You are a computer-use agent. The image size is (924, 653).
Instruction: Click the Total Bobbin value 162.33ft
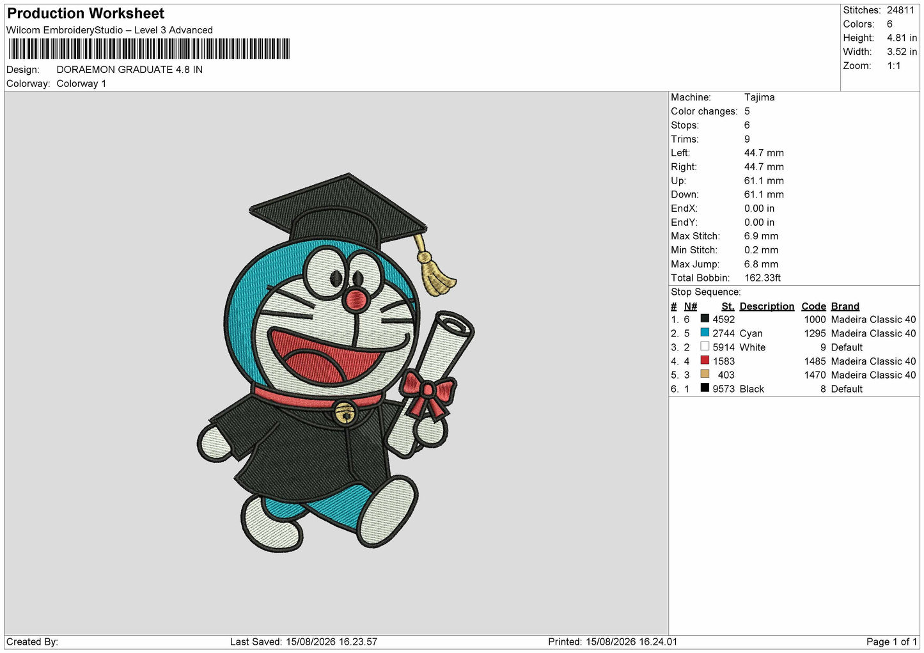pos(762,278)
